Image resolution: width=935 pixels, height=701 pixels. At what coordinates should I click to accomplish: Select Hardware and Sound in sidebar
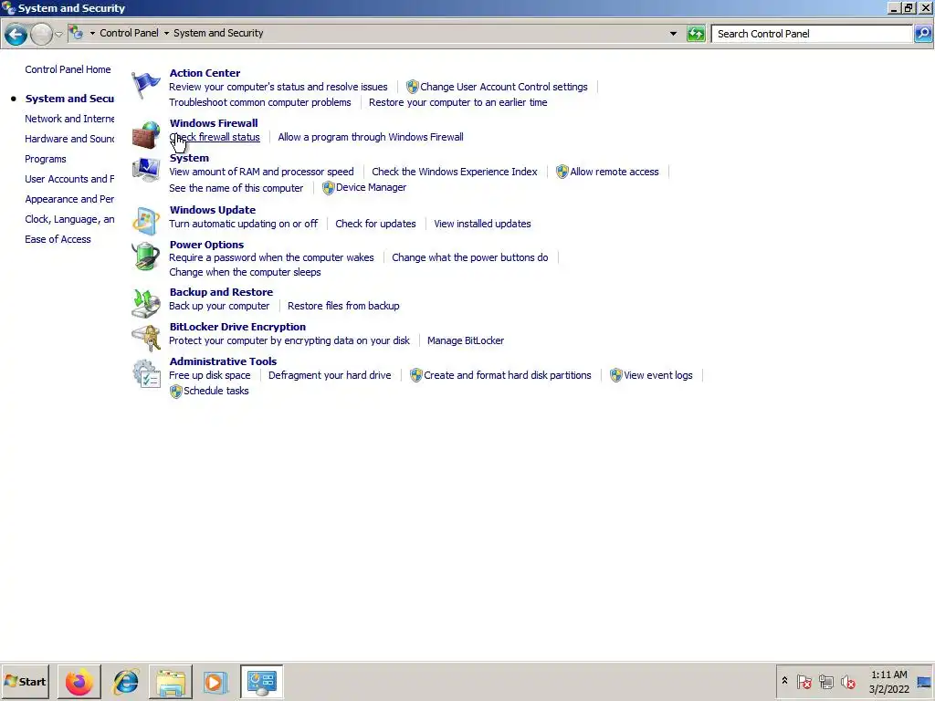coord(69,139)
